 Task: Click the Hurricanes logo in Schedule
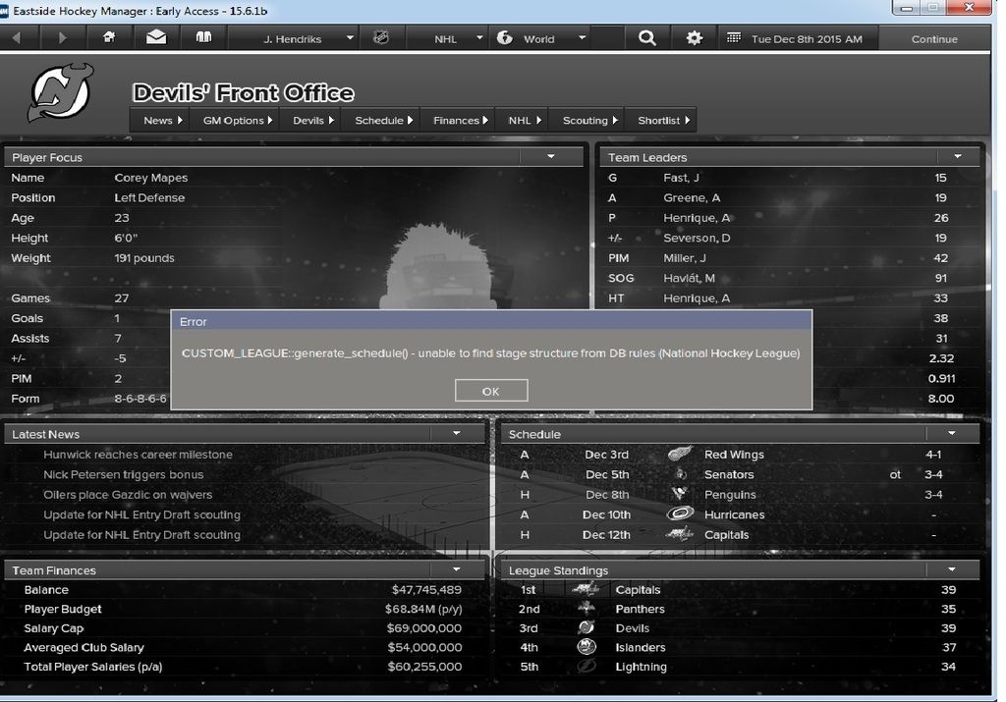[x=680, y=514]
